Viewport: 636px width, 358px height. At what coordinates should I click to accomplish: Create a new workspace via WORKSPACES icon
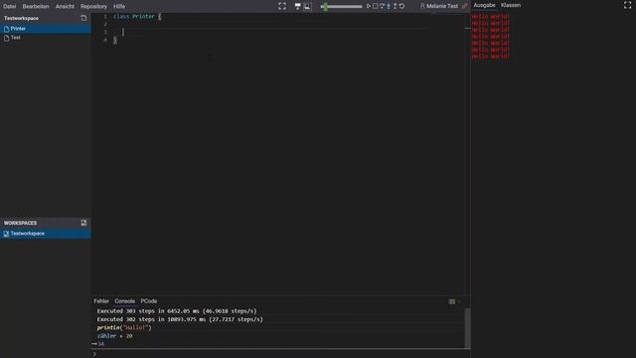pyautogui.click(x=83, y=223)
